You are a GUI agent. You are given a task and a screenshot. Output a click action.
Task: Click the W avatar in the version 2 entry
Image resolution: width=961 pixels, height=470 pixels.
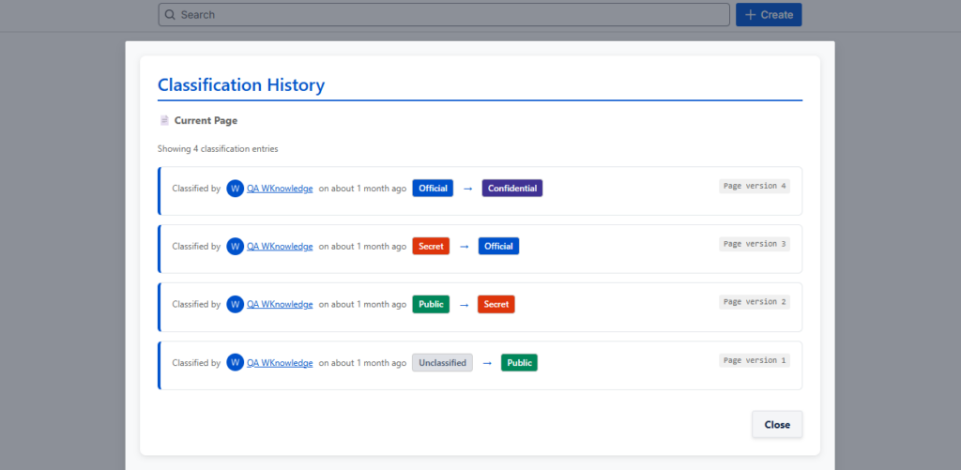pos(235,305)
